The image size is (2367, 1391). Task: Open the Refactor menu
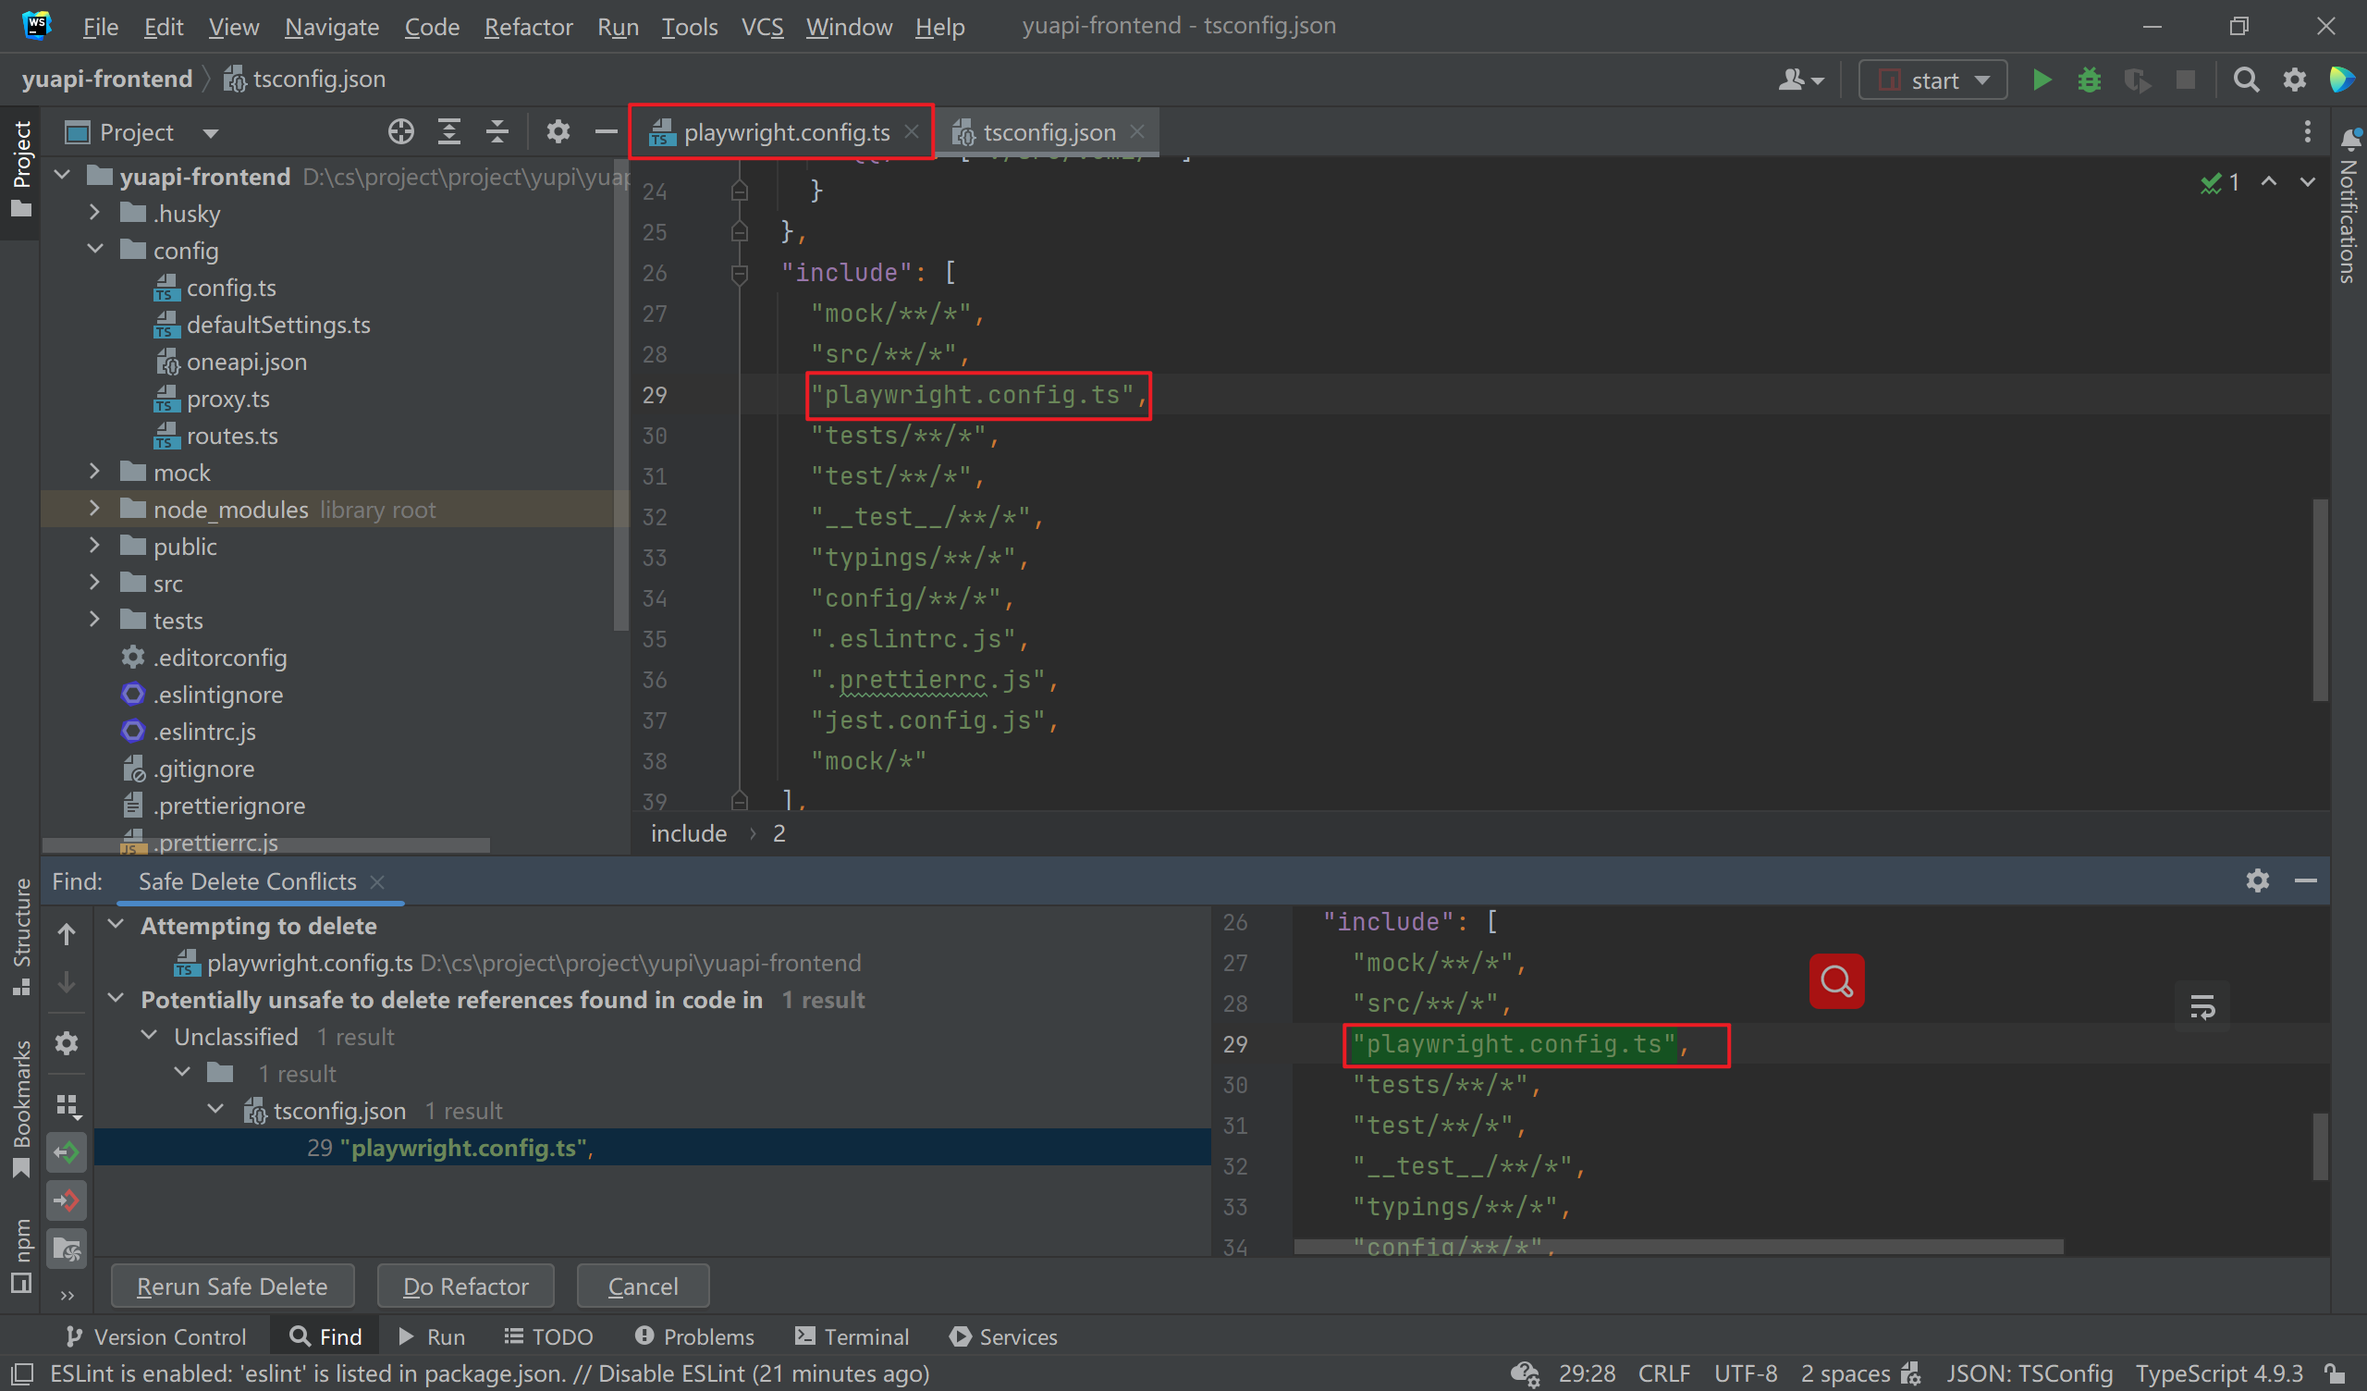click(x=528, y=26)
